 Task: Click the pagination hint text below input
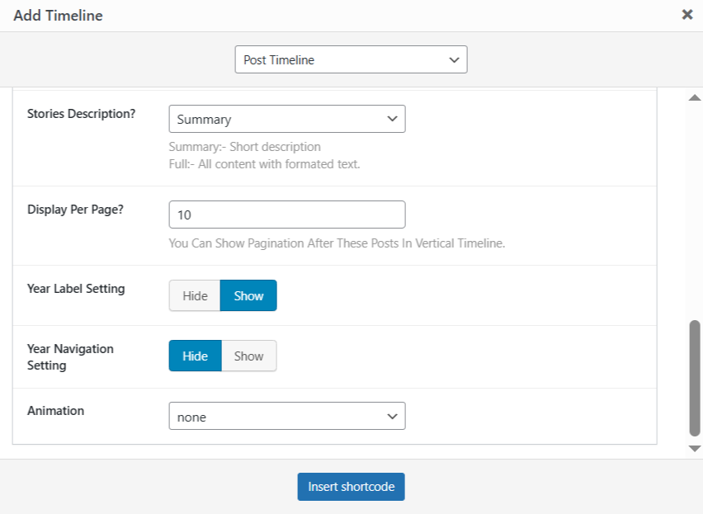point(336,243)
